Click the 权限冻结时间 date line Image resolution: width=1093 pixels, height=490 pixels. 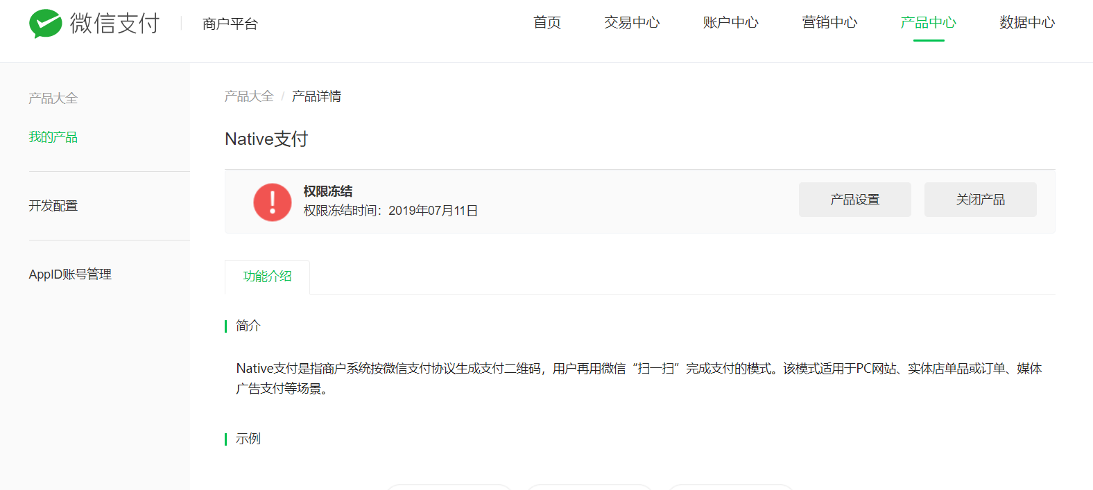click(x=391, y=211)
